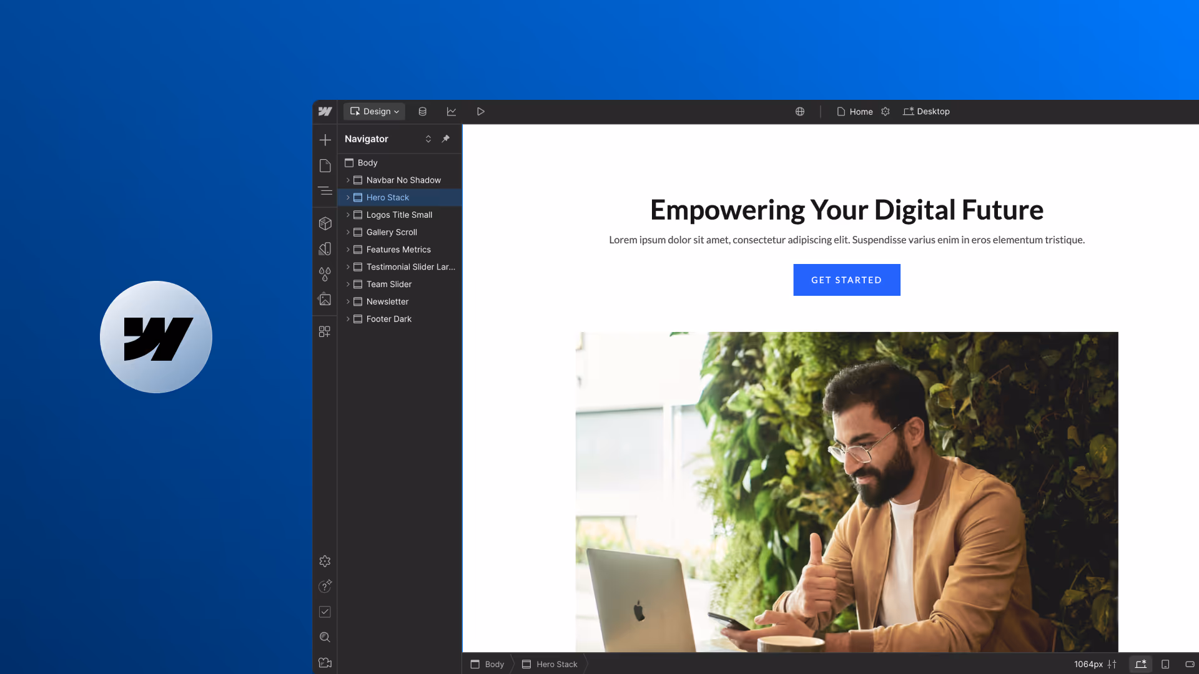Open the Design mode dropdown
1199x674 pixels.
click(374, 112)
